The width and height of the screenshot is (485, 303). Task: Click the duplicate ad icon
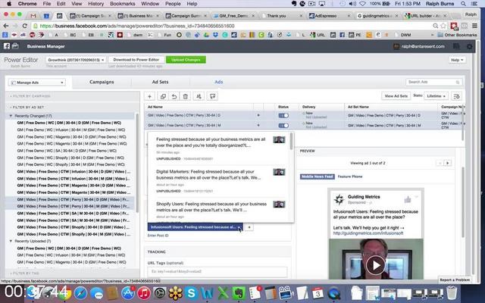(163, 96)
